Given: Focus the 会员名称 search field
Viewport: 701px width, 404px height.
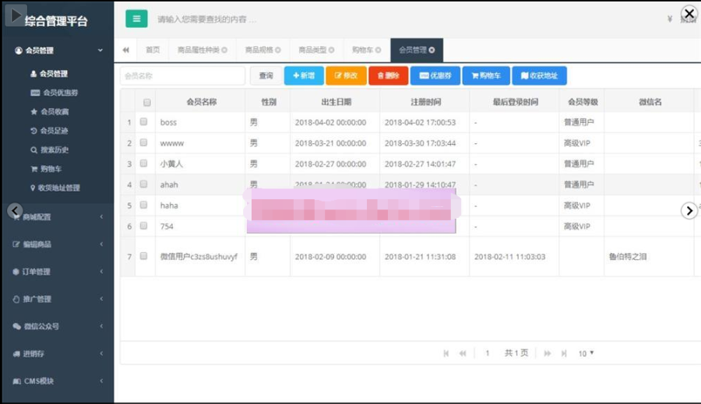Looking at the screenshot, I should point(182,76).
